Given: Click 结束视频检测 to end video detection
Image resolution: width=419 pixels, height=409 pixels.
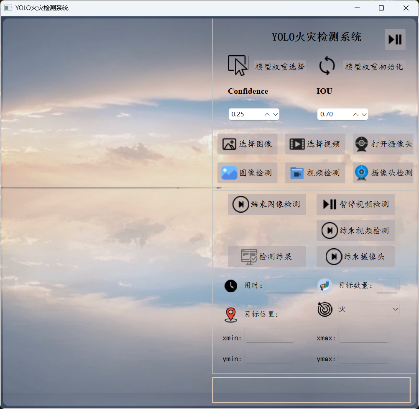Looking at the screenshot, I should pyautogui.click(x=356, y=231).
